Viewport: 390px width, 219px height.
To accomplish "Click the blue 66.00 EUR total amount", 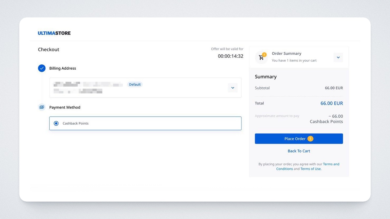I will [332, 103].
